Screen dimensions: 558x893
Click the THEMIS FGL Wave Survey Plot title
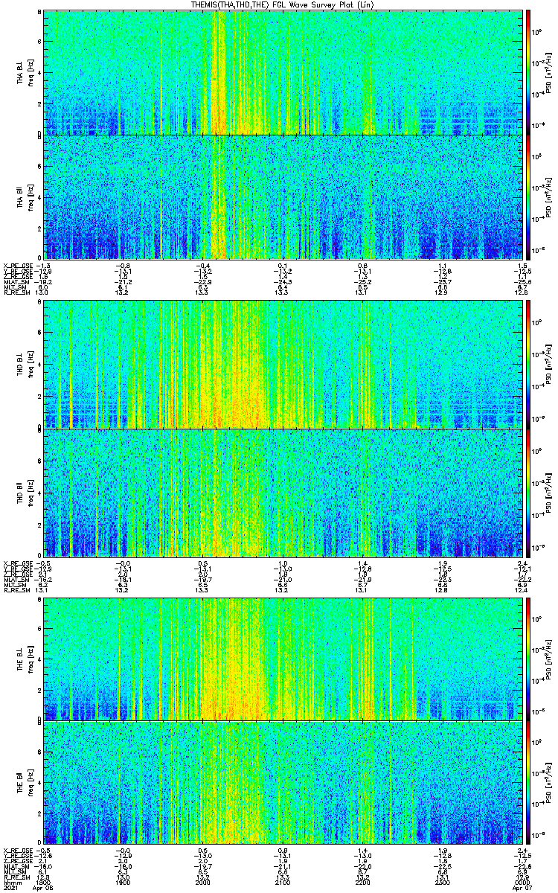(x=282, y=4)
